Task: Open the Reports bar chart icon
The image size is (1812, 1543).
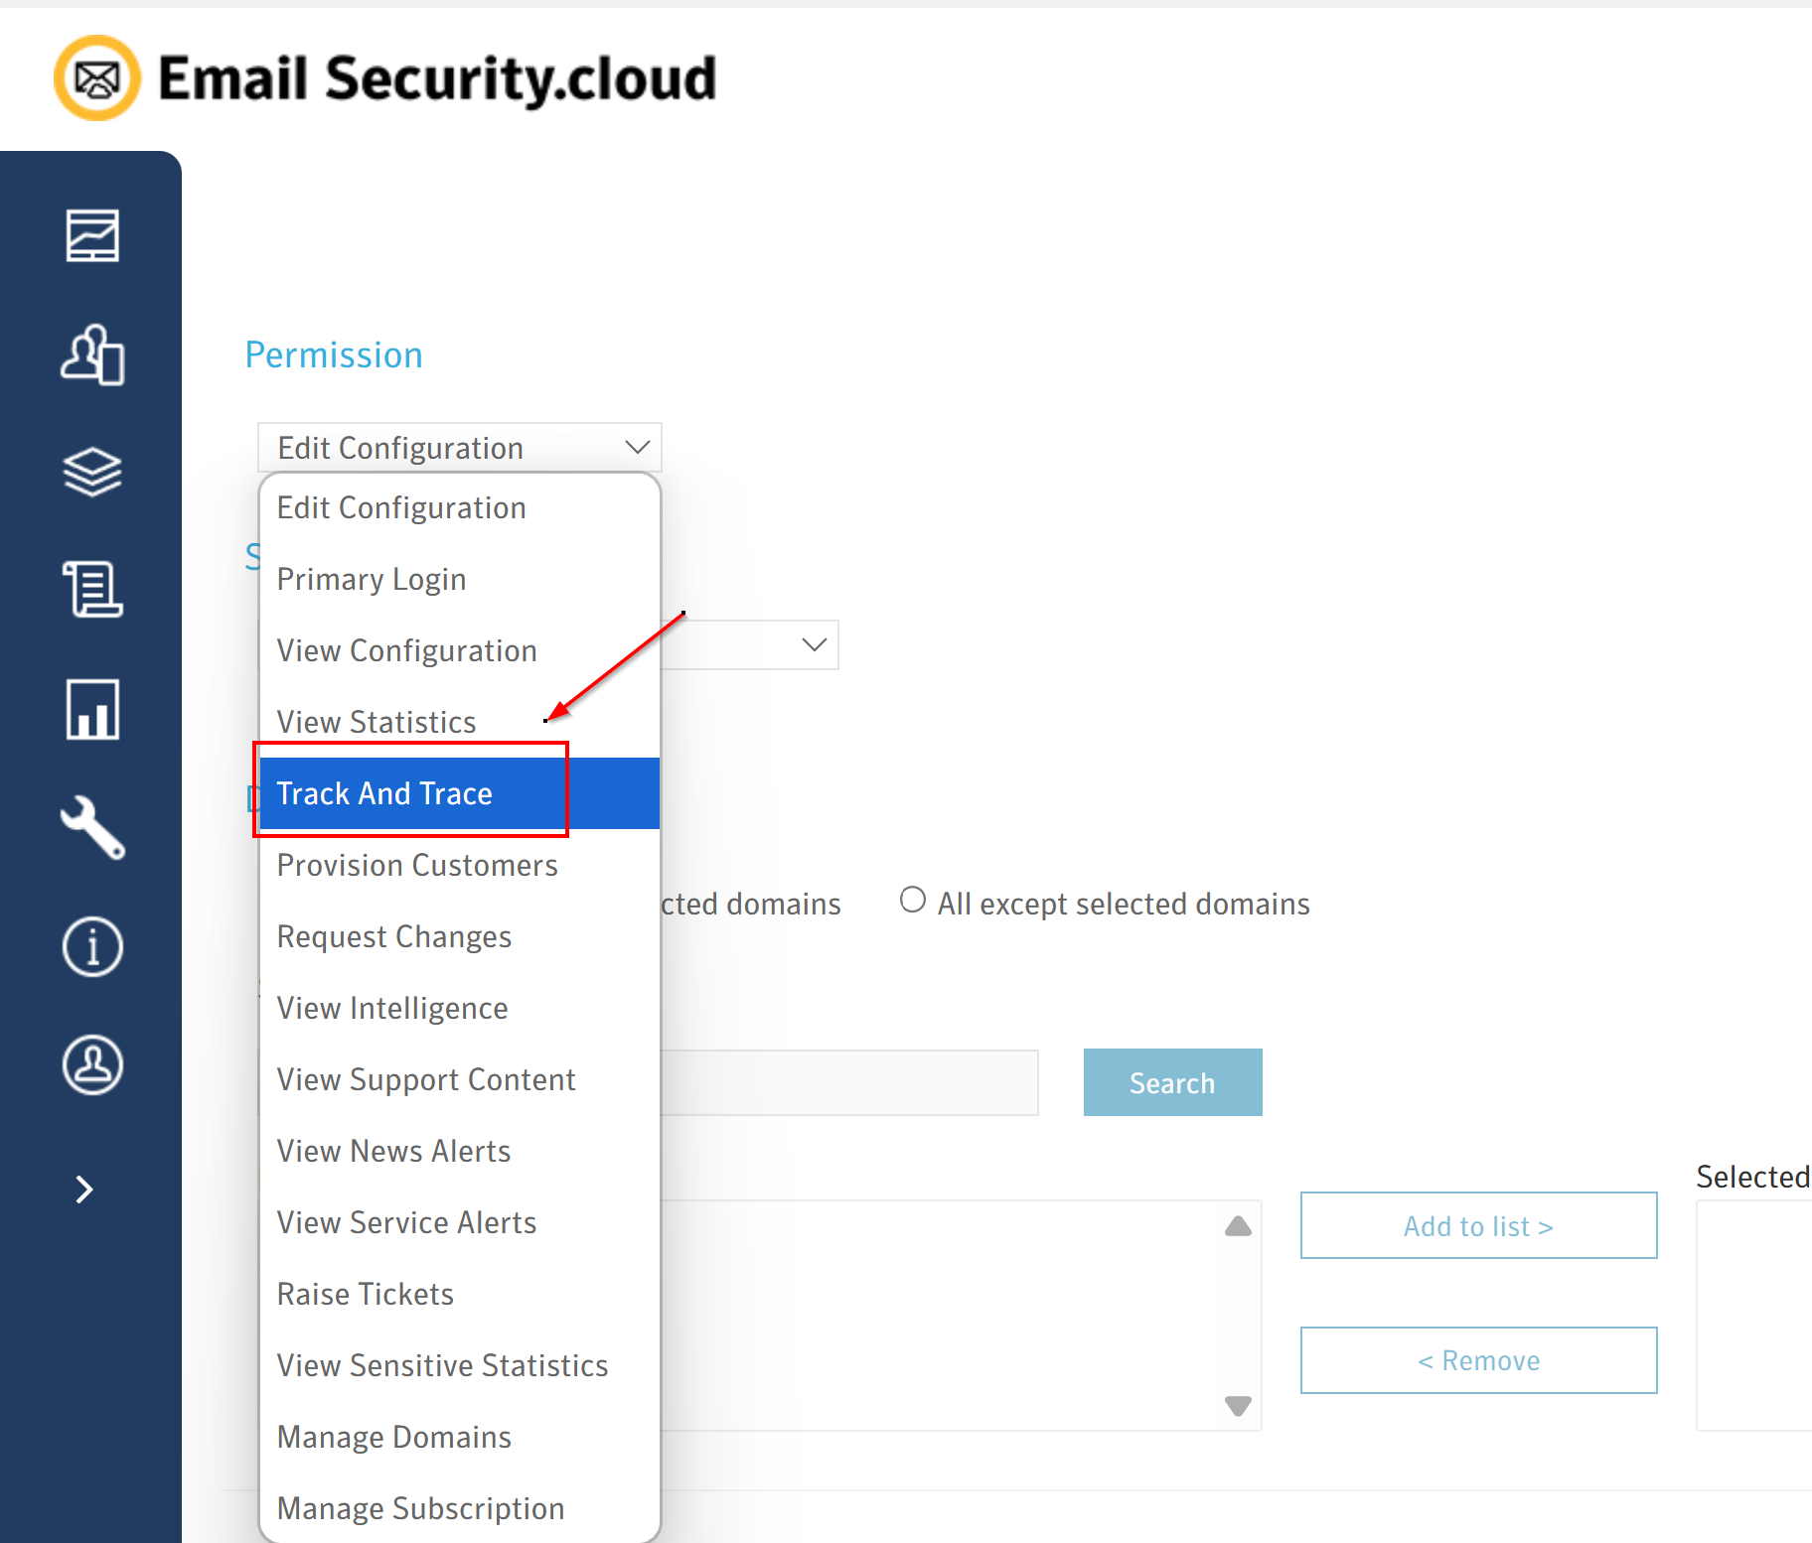Action: [x=92, y=709]
